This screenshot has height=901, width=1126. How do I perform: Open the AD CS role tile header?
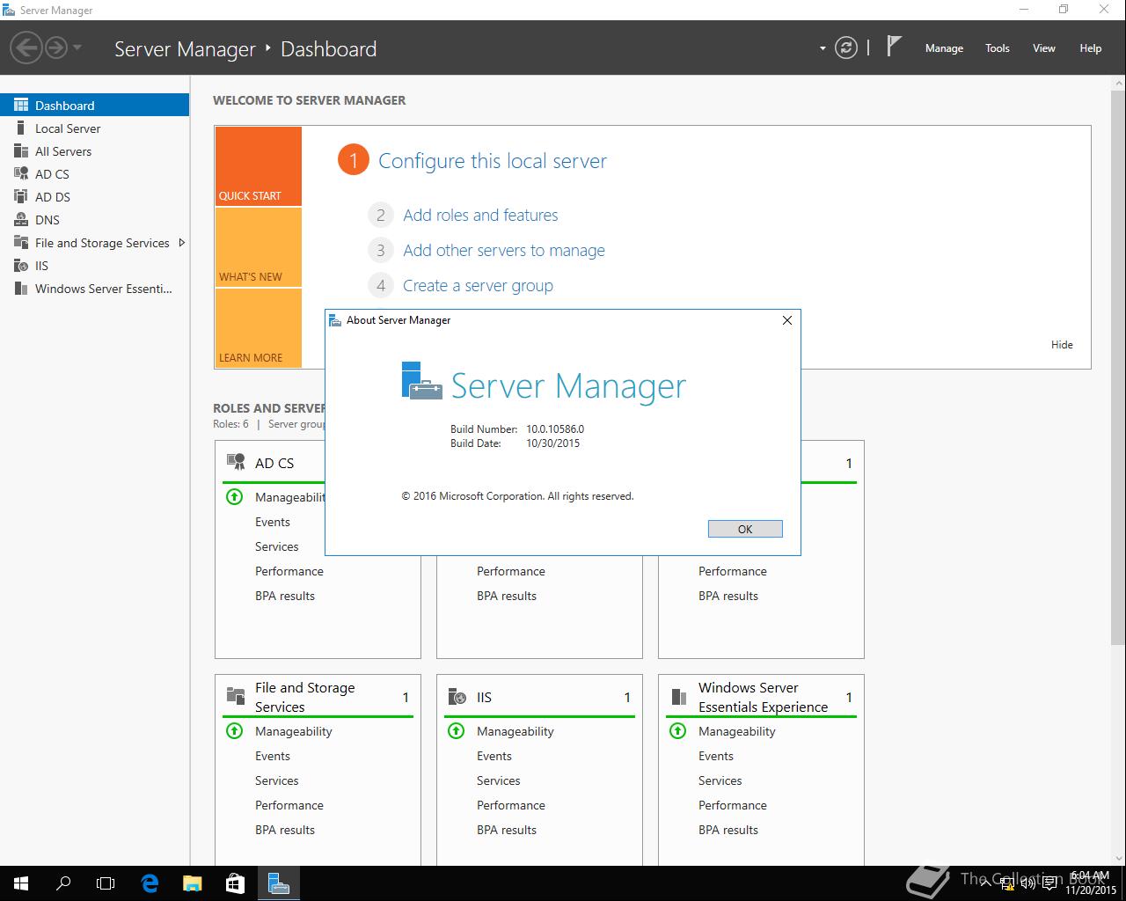click(274, 463)
